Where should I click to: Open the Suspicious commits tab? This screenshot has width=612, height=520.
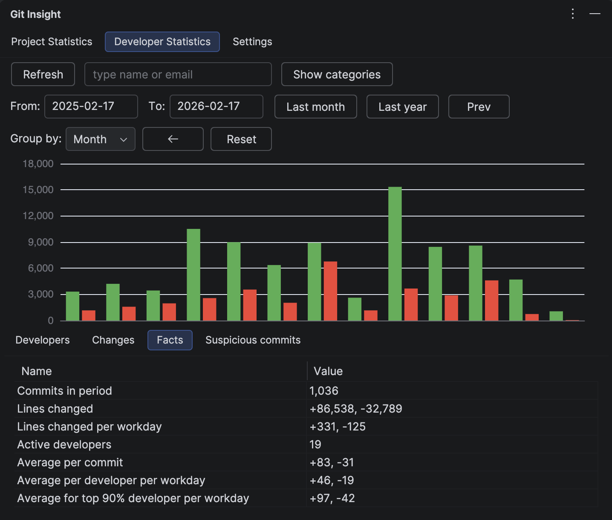pyautogui.click(x=253, y=340)
